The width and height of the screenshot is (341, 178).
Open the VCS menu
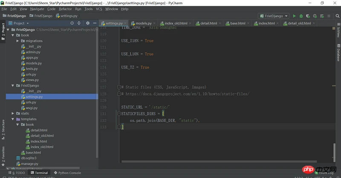point(99,9)
